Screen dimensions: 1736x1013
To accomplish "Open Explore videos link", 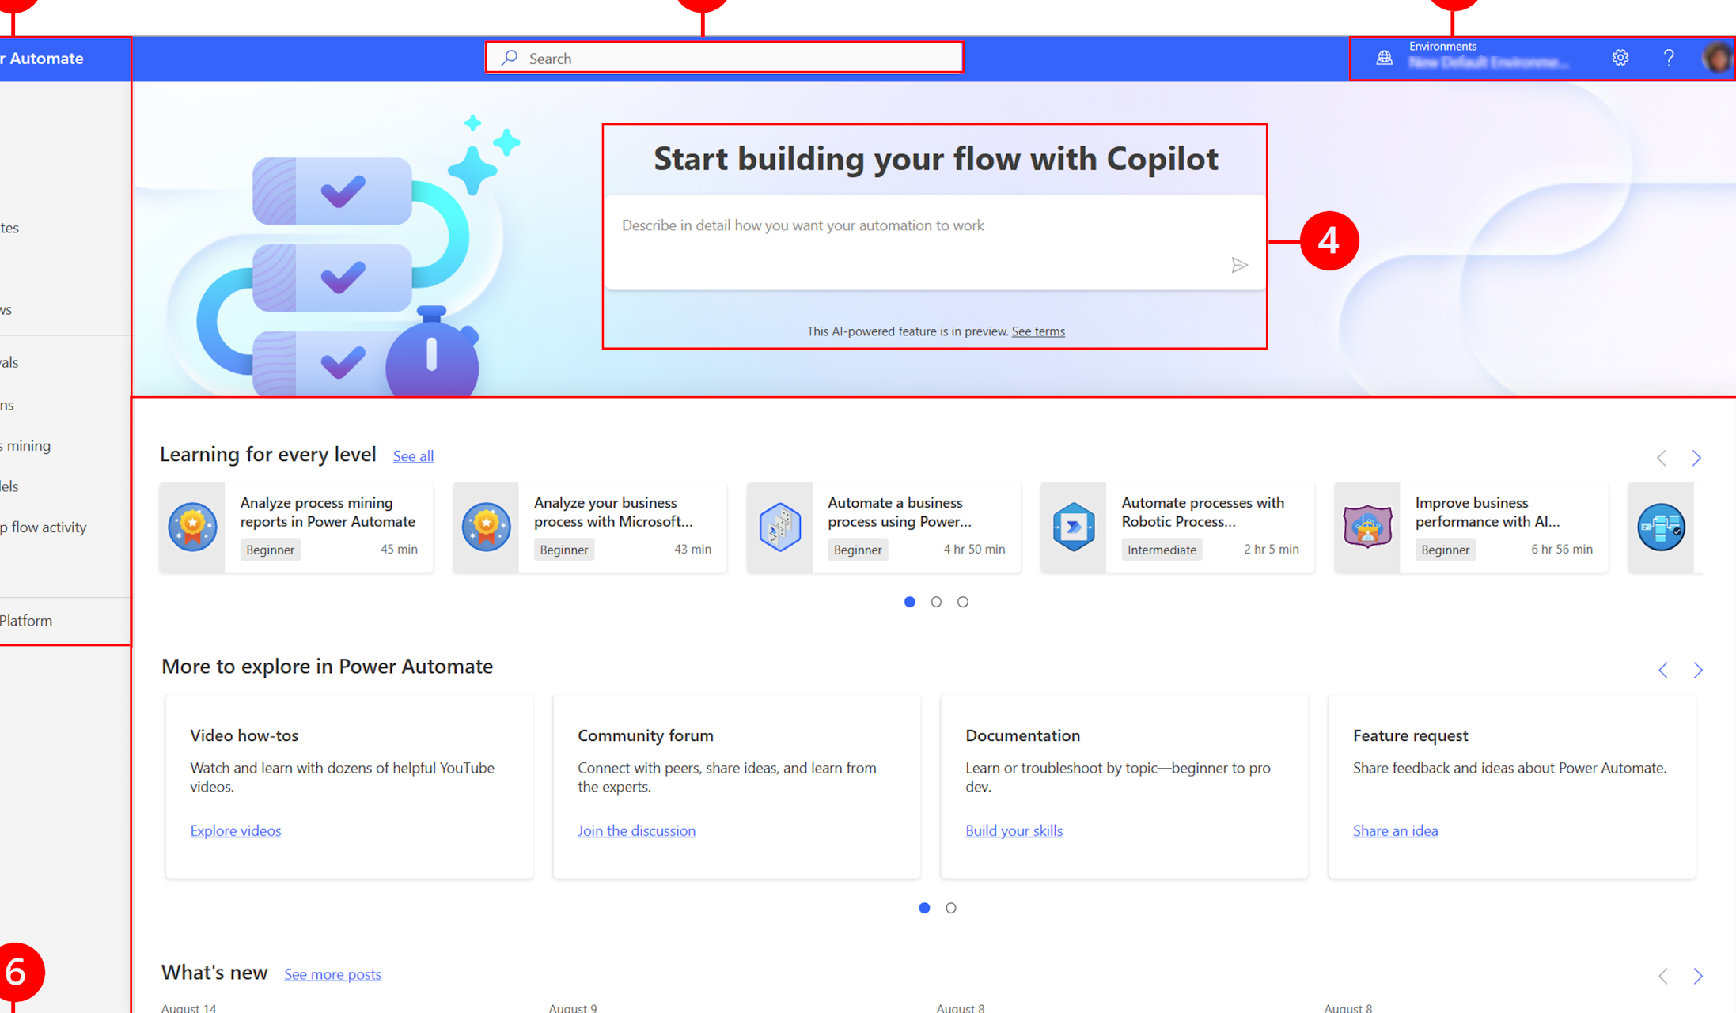I will (x=235, y=830).
